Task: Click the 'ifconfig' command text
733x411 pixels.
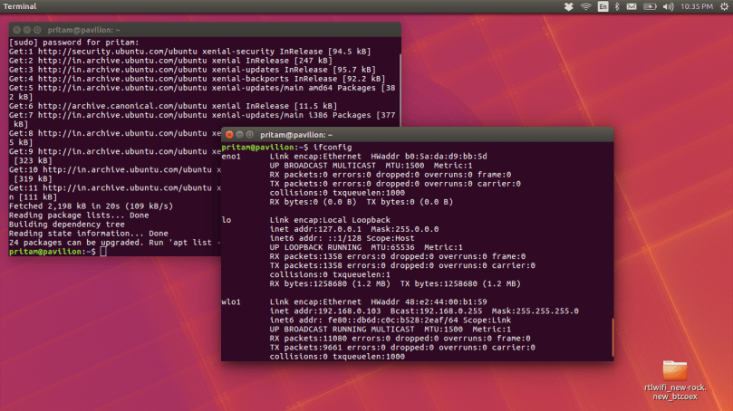Action: coord(333,148)
